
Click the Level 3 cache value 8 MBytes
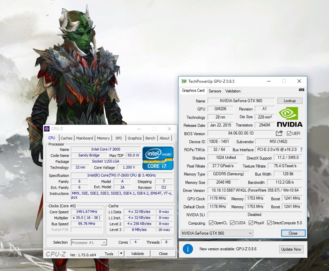[139, 230]
